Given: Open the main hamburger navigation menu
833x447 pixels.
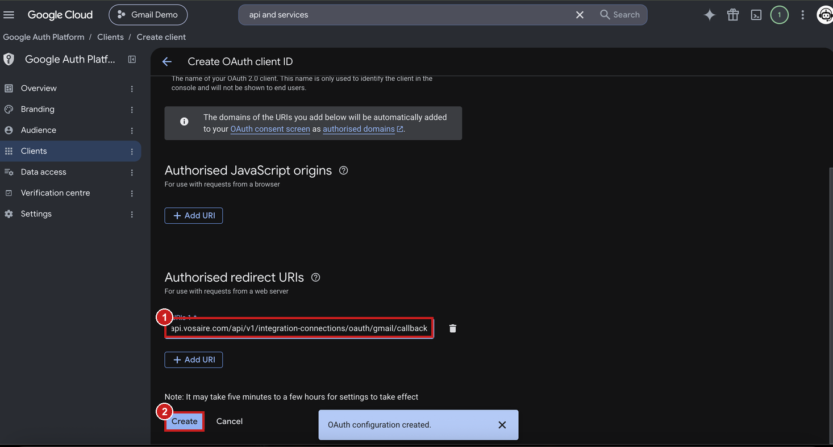Looking at the screenshot, I should coord(9,15).
